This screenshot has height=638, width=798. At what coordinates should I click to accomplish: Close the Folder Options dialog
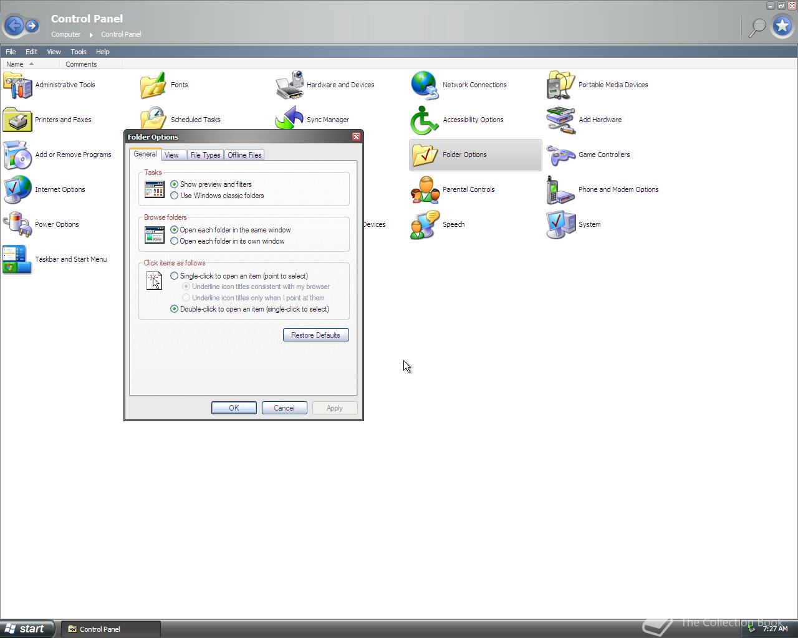click(x=356, y=137)
